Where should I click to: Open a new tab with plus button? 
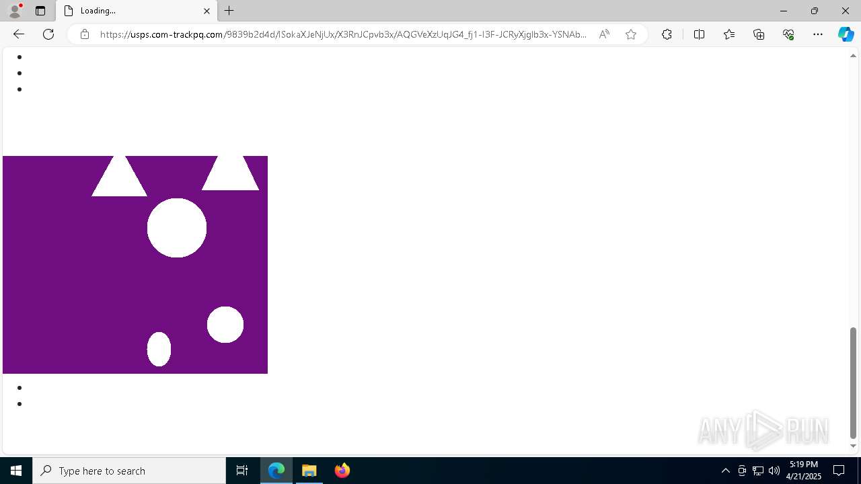229,11
